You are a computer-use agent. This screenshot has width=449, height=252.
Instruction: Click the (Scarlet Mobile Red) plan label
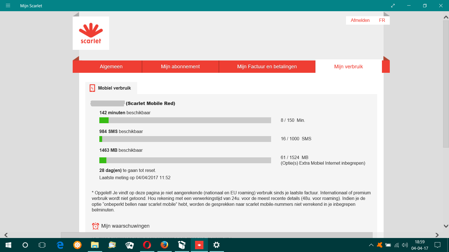[150, 103]
